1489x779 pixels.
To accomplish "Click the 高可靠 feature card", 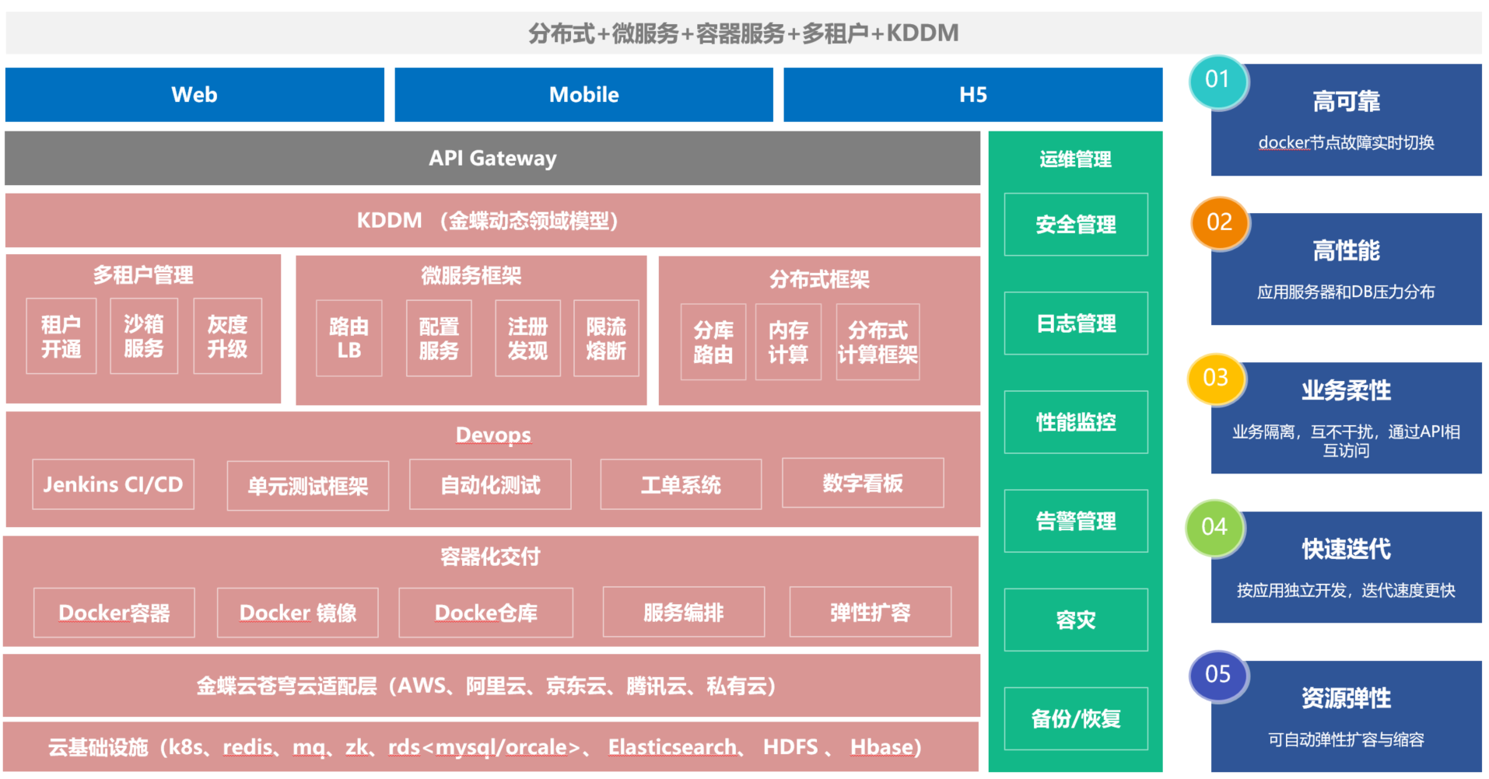I will click(1346, 121).
